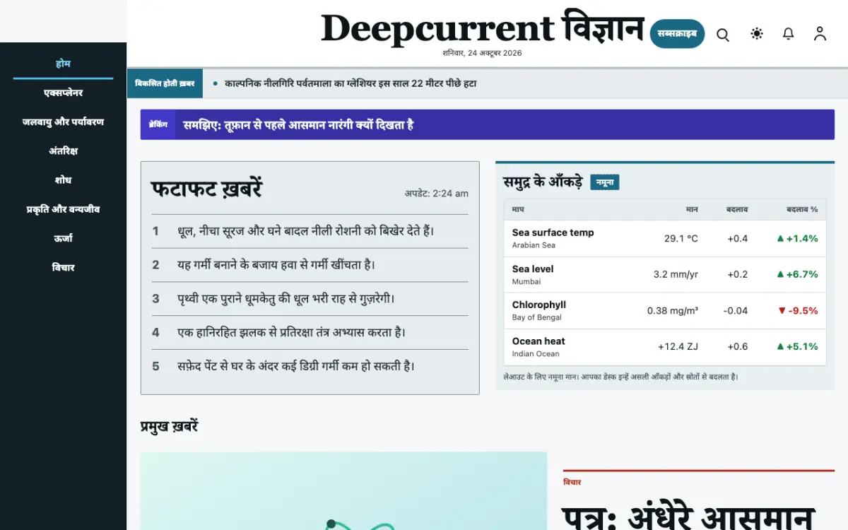848x530 pixels.
Task: Click the 3.2 mm/yr value
Action: 676,274
